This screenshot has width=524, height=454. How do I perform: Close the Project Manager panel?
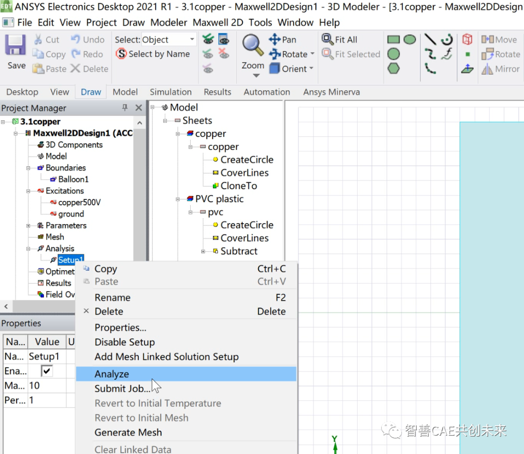[x=138, y=108]
